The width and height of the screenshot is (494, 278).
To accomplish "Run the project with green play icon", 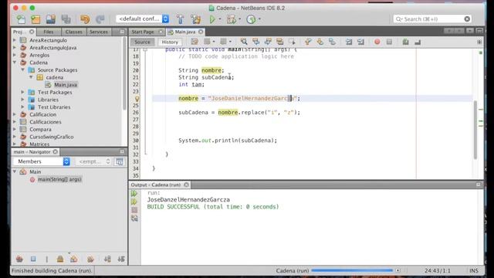I will pyautogui.click(x=212, y=19).
